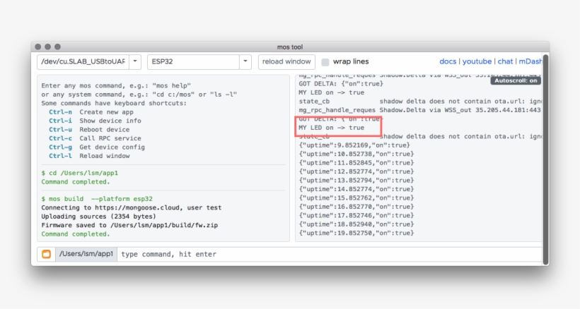The image size is (580, 309).
Task: Click the /Users/lsm/app1 directory label
Action: tap(86, 254)
